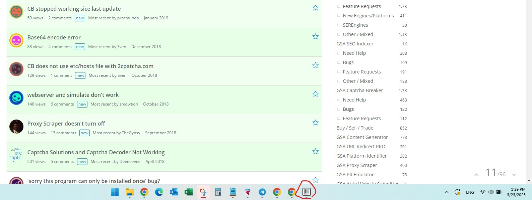This screenshot has height=200, width=532.
Task: Open avatar beside 'webserver and simulate' post
Action: [16, 98]
